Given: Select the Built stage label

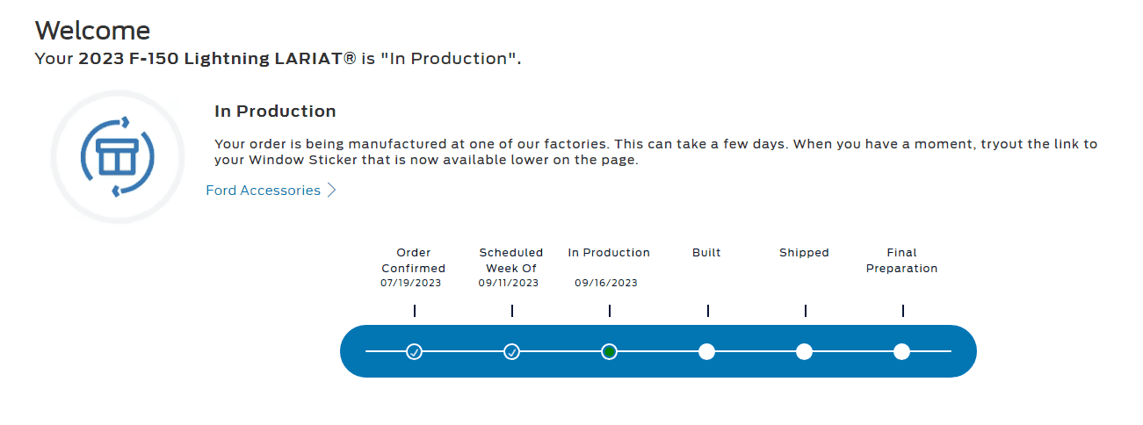Looking at the screenshot, I should pos(706,253).
